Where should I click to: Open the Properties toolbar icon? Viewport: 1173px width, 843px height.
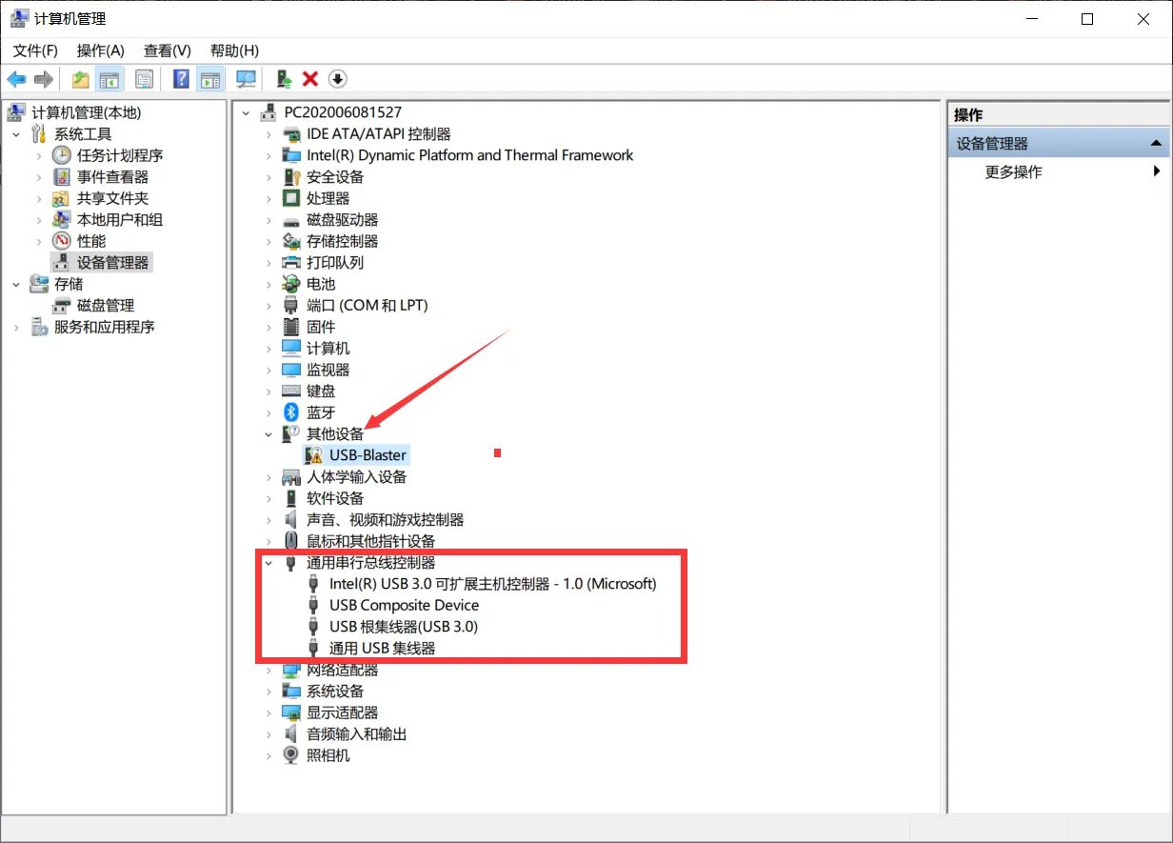click(x=144, y=79)
